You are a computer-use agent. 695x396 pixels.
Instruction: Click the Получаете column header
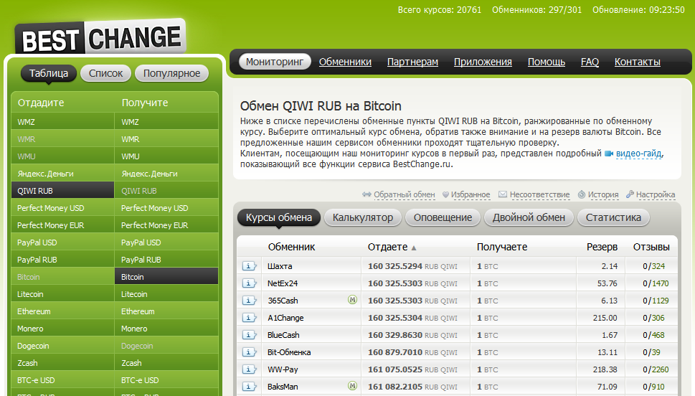click(x=502, y=247)
